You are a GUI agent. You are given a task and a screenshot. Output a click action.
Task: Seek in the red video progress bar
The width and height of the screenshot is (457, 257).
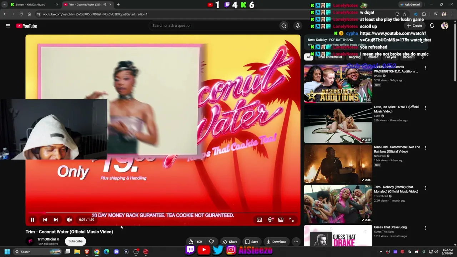163,213
